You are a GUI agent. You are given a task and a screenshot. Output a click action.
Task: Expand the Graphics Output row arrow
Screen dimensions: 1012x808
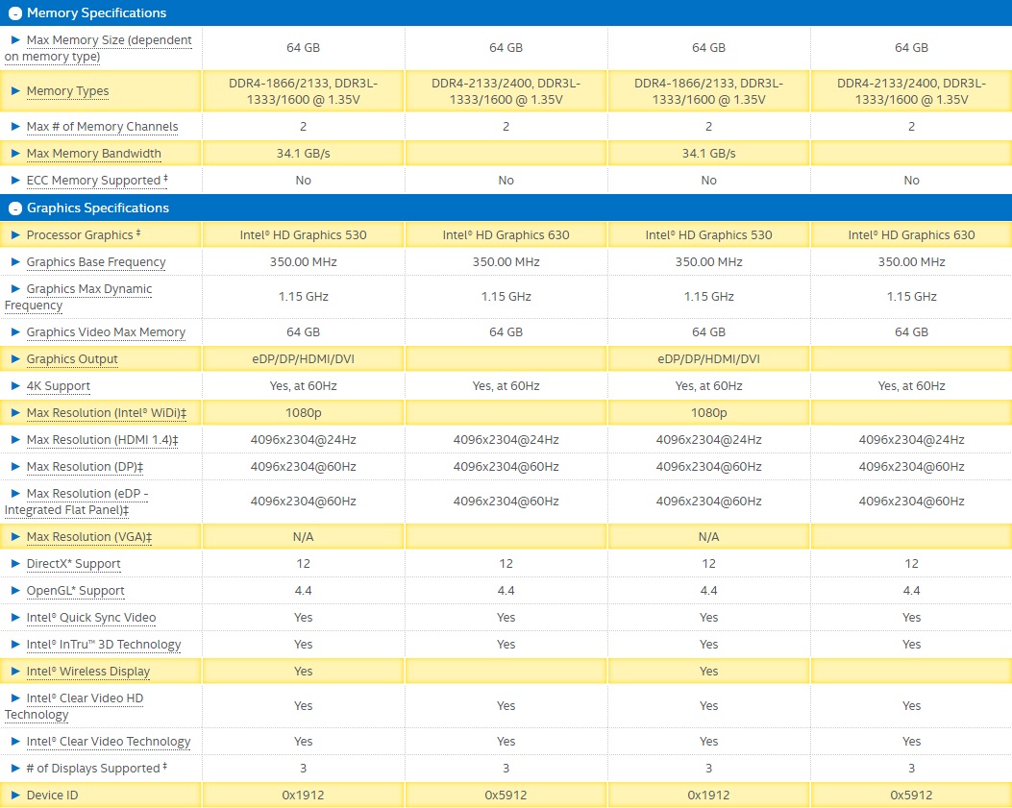tap(15, 359)
